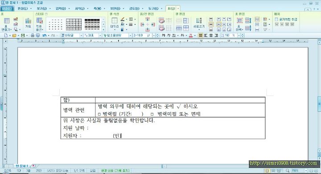
Task: Click the red font color 가 button
Action: pos(191,36)
